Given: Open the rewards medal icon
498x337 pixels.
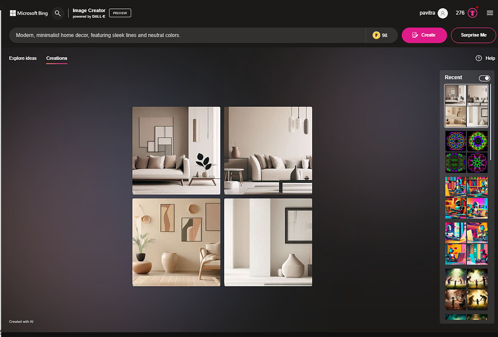Looking at the screenshot, I should (x=473, y=13).
